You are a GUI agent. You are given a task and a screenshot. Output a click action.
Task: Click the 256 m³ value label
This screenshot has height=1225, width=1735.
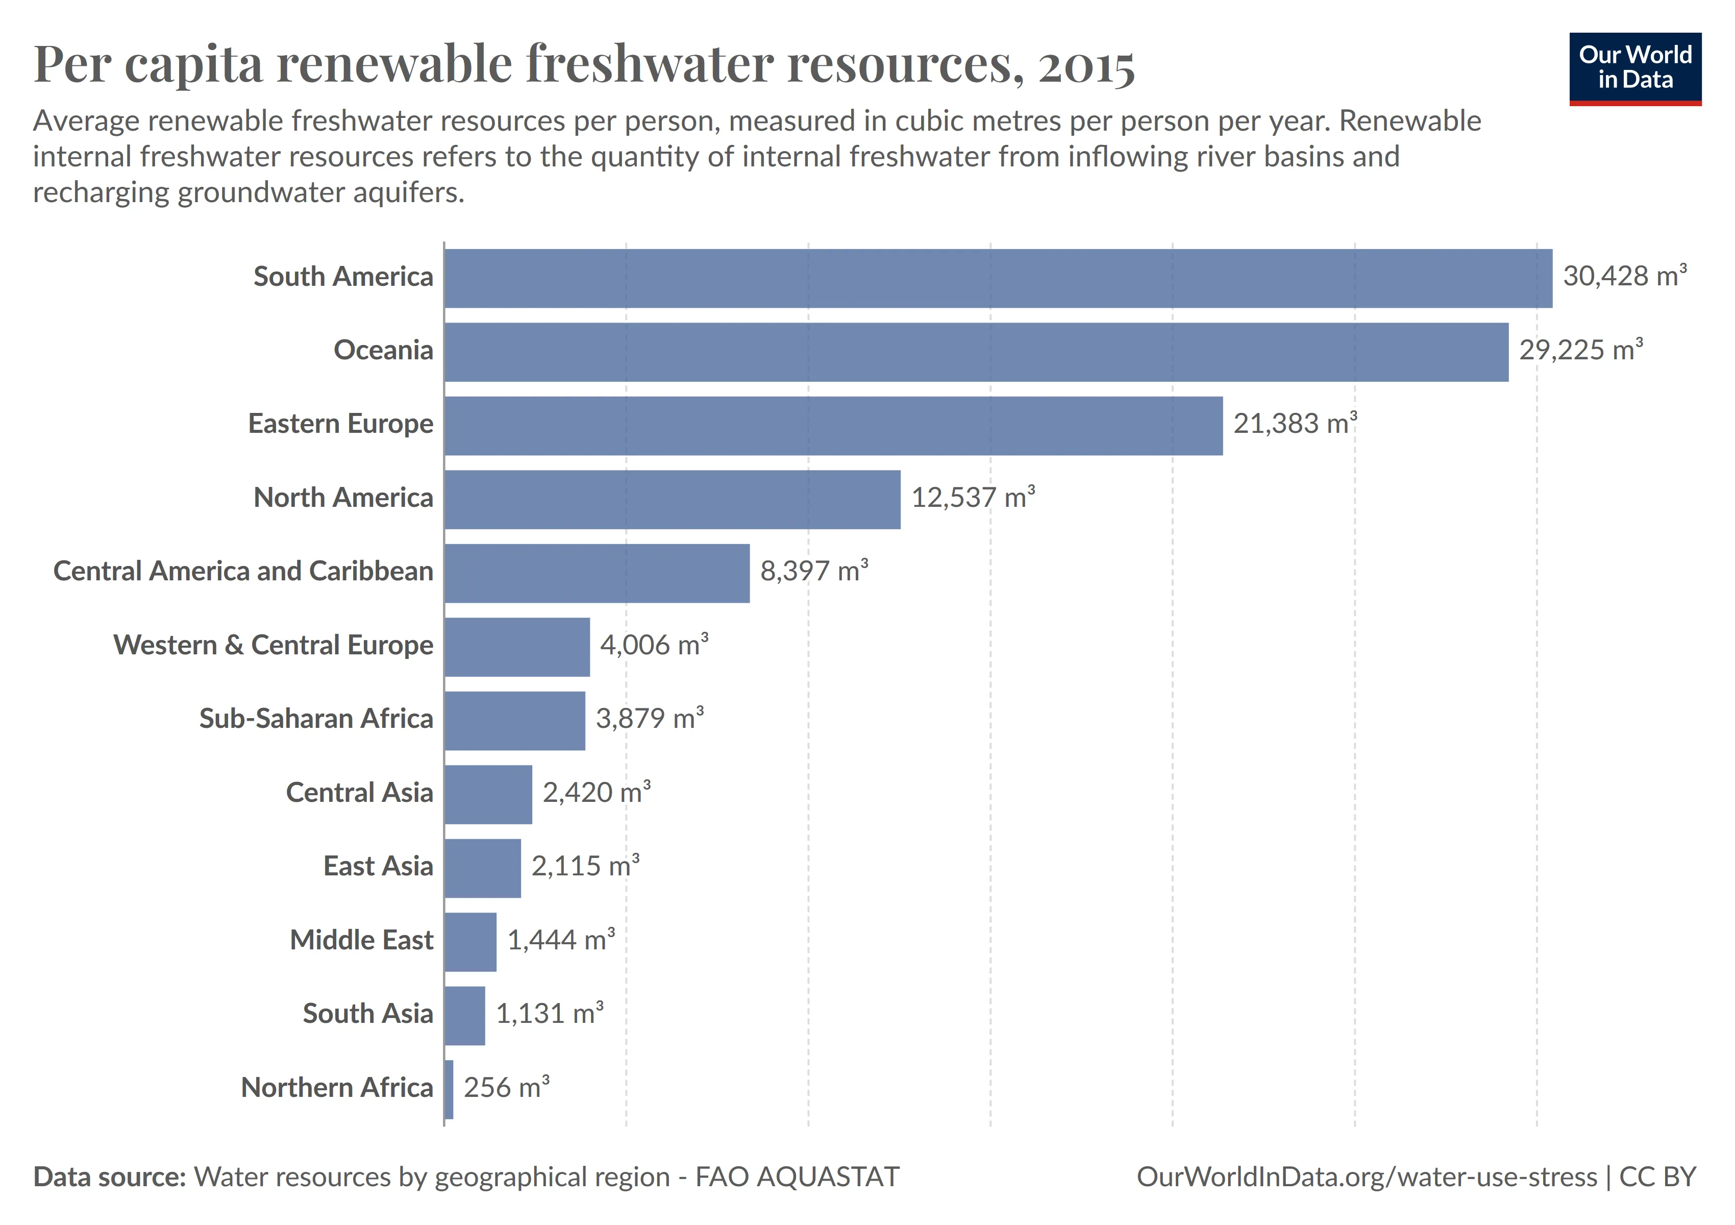click(x=506, y=1088)
